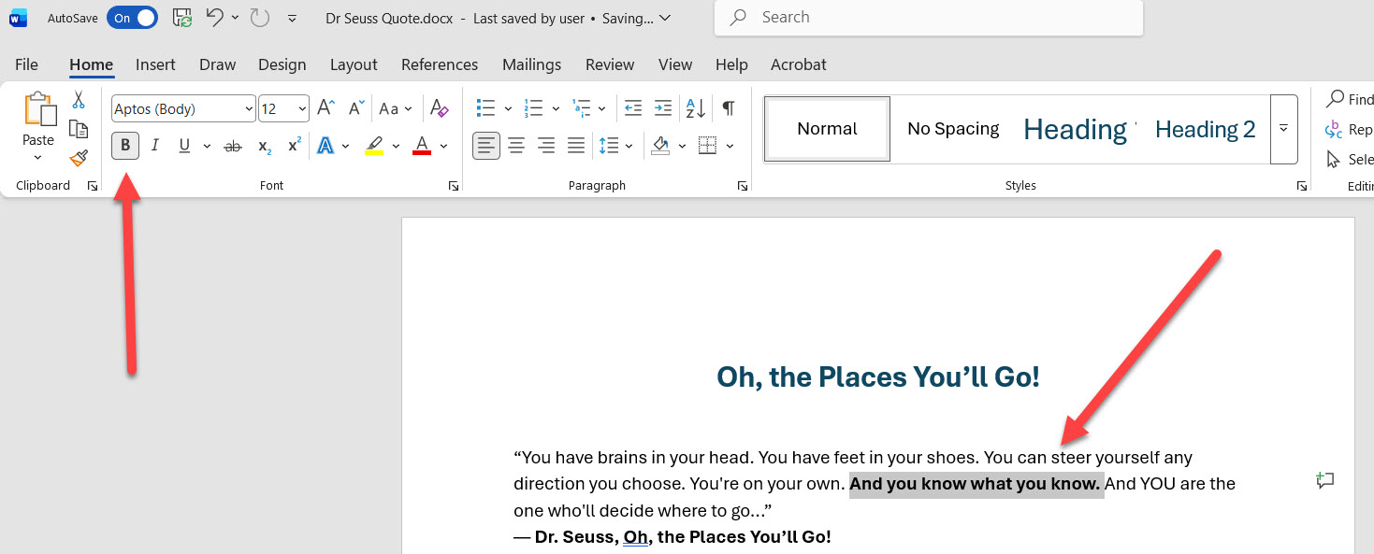Open font name dropdown Aptos (Body)
Image resolution: width=1374 pixels, height=554 pixels.
pos(249,109)
